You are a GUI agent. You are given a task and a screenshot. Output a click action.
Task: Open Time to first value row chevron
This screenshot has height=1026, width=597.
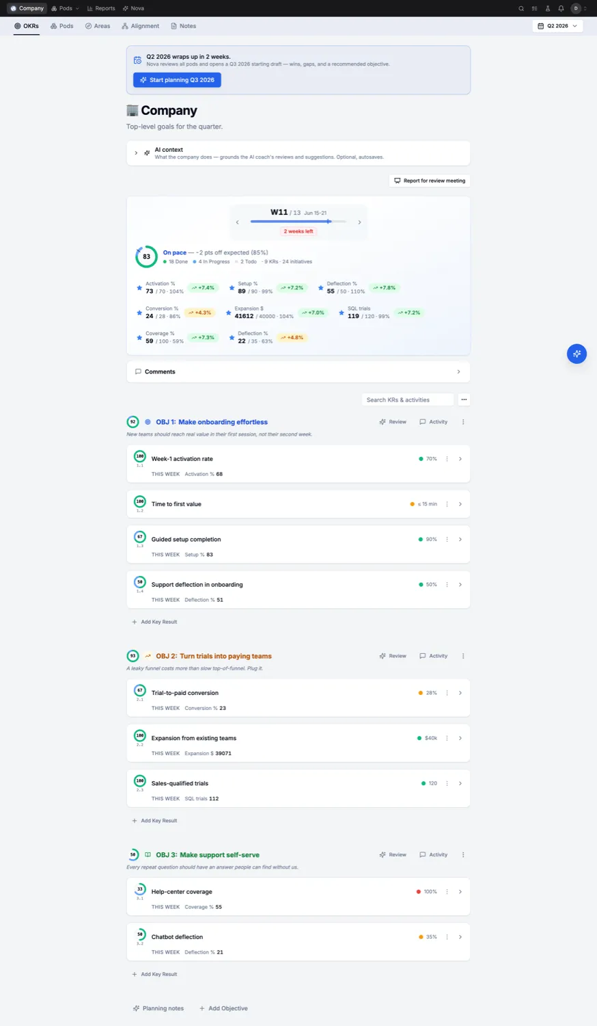click(460, 504)
